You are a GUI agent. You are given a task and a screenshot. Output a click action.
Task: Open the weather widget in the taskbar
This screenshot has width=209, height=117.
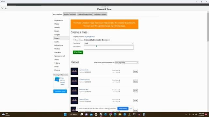pyautogui.click(x=6, y=114)
